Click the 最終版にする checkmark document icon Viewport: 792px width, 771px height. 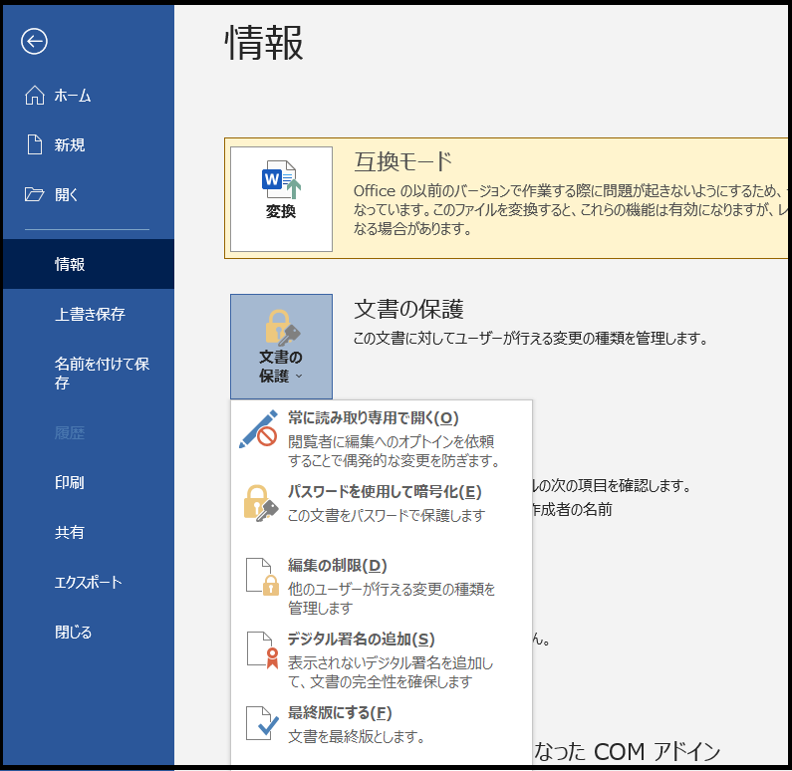coord(261,724)
